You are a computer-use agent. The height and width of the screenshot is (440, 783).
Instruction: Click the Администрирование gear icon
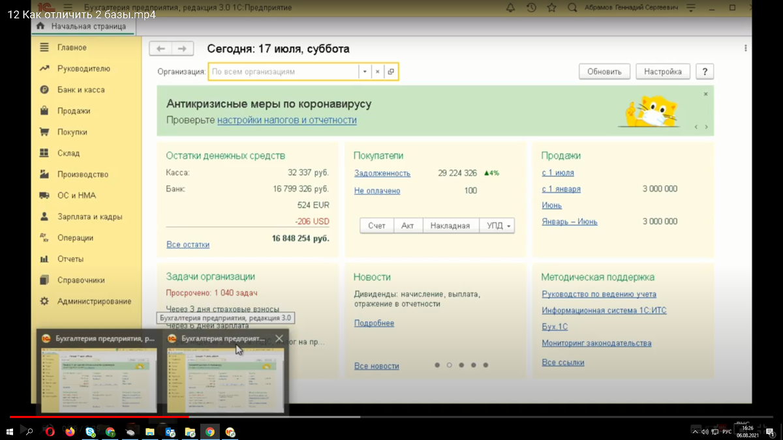[44, 301]
